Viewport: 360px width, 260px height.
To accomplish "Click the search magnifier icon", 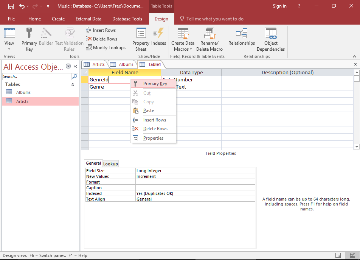I will click(74, 76).
